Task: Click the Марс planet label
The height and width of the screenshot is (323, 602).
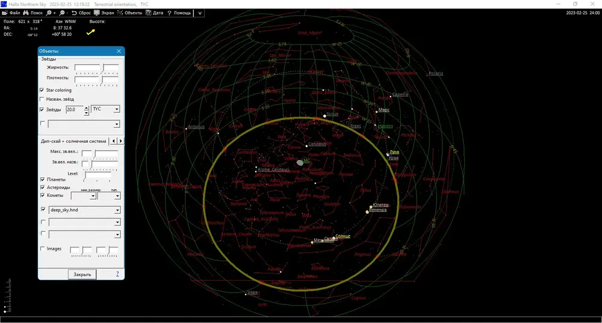Action: pyautogui.click(x=383, y=110)
